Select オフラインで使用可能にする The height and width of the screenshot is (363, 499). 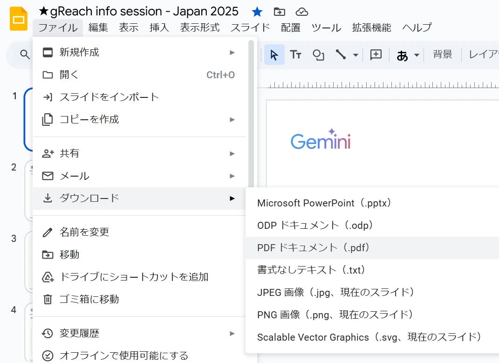139,356
